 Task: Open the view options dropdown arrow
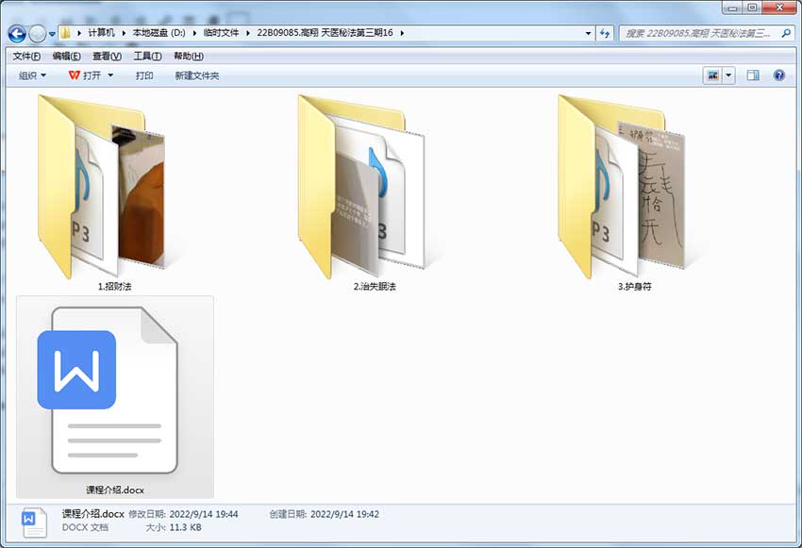[x=728, y=75]
